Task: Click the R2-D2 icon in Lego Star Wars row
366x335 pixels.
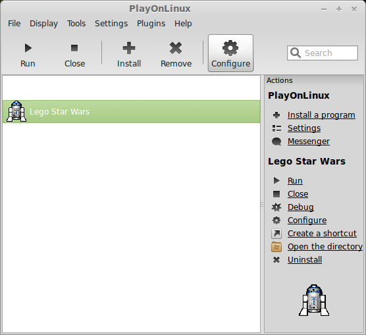Action: click(16, 111)
